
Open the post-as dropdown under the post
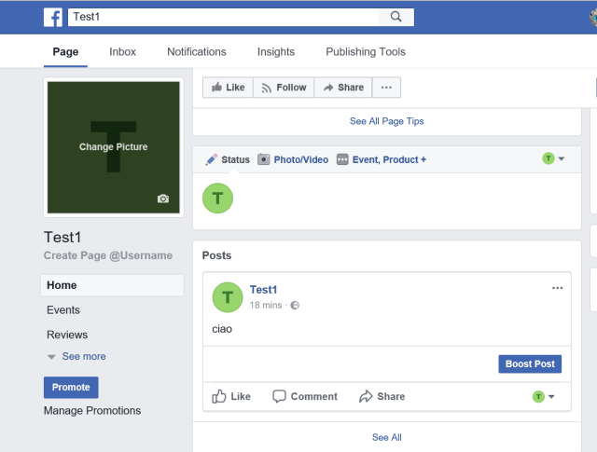(544, 396)
